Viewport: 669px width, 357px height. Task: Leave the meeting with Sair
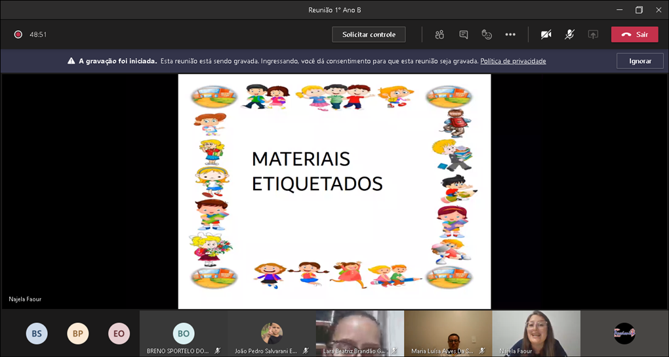click(x=634, y=35)
